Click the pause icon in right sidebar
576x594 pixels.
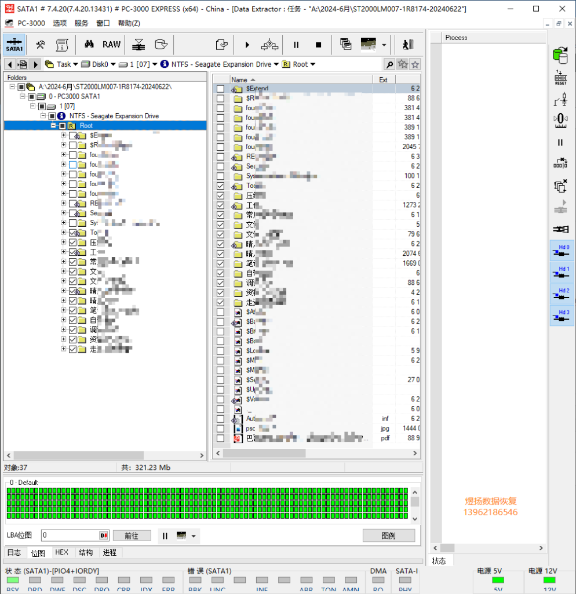[x=560, y=143]
